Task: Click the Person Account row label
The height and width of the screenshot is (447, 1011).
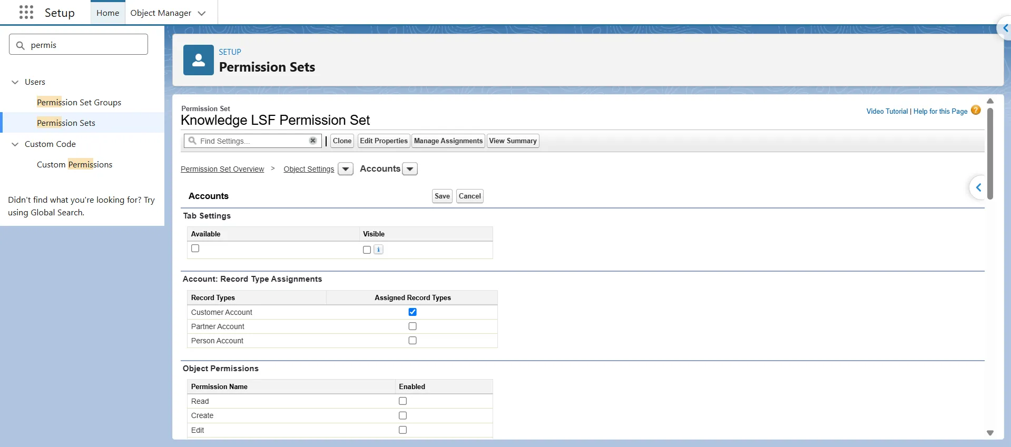Action: pyautogui.click(x=217, y=341)
